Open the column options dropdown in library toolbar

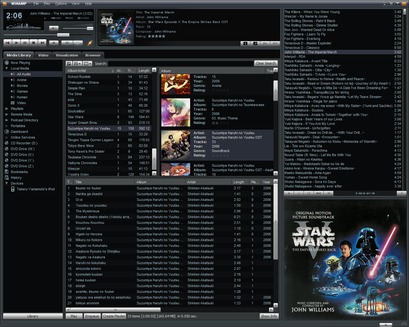(x=87, y=64)
